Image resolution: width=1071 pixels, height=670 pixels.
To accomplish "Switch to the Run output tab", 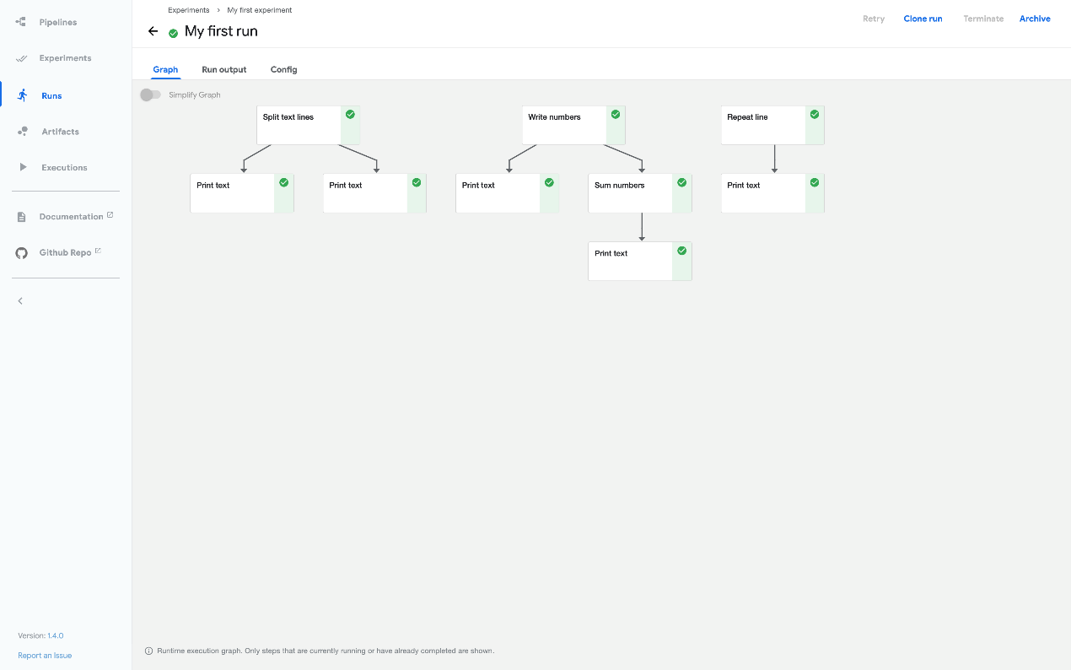I will [223, 69].
